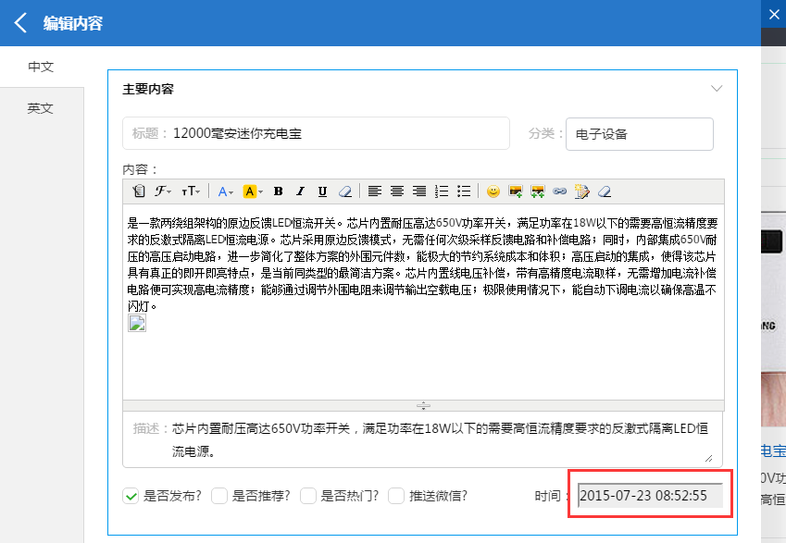Remove formatting with first eraser icon
Image resolution: width=786 pixels, height=543 pixels.
[x=345, y=191]
